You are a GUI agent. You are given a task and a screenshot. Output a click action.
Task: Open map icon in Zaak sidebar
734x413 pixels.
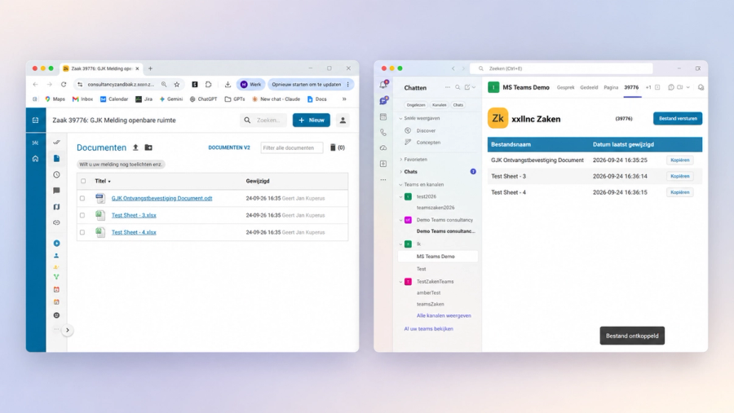(56, 207)
